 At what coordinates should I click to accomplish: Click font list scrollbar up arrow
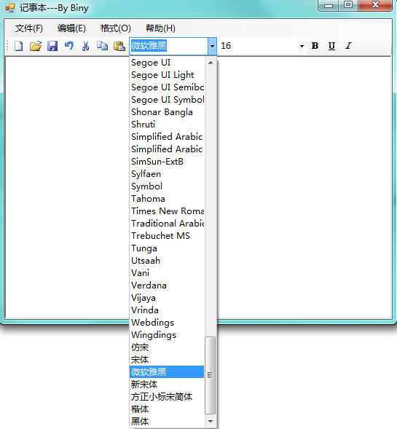pyautogui.click(x=211, y=63)
